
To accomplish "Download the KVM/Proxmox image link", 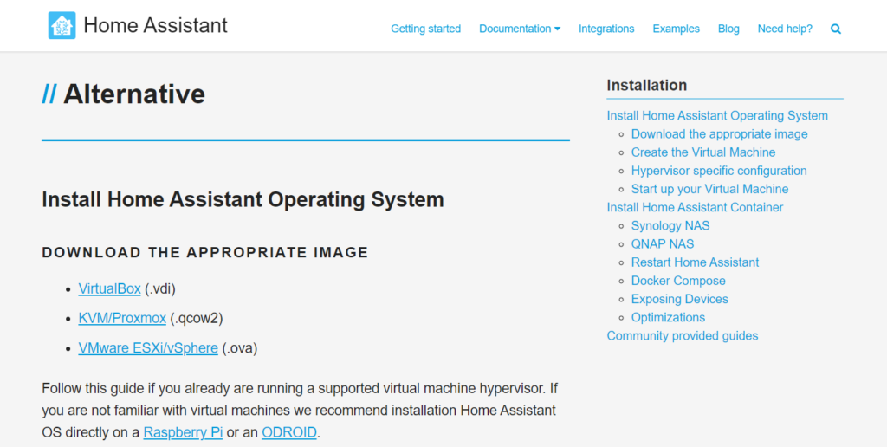I will tap(122, 318).
